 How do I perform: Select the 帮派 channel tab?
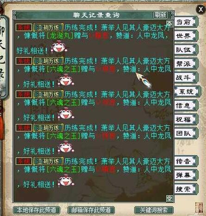185,64
